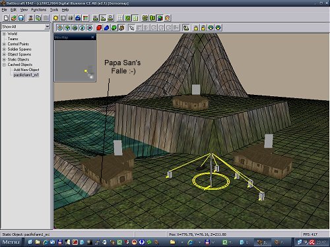Click the closed padlock icon
Screen dimensions: 330x247
tap(196, 28)
